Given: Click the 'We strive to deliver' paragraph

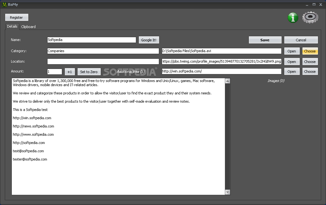Looking at the screenshot, I should (x=101, y=101).
